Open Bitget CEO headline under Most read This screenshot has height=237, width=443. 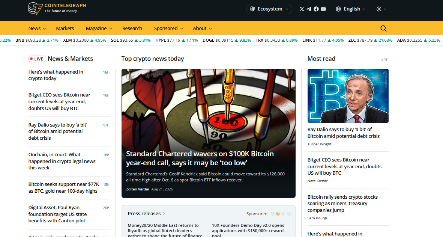pyautogui.click(x=344, y=166)
